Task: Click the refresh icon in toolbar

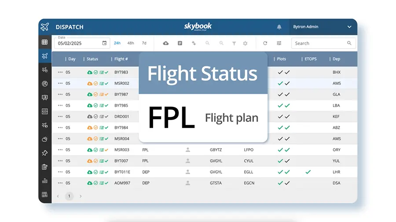Action: pos(265,43)
